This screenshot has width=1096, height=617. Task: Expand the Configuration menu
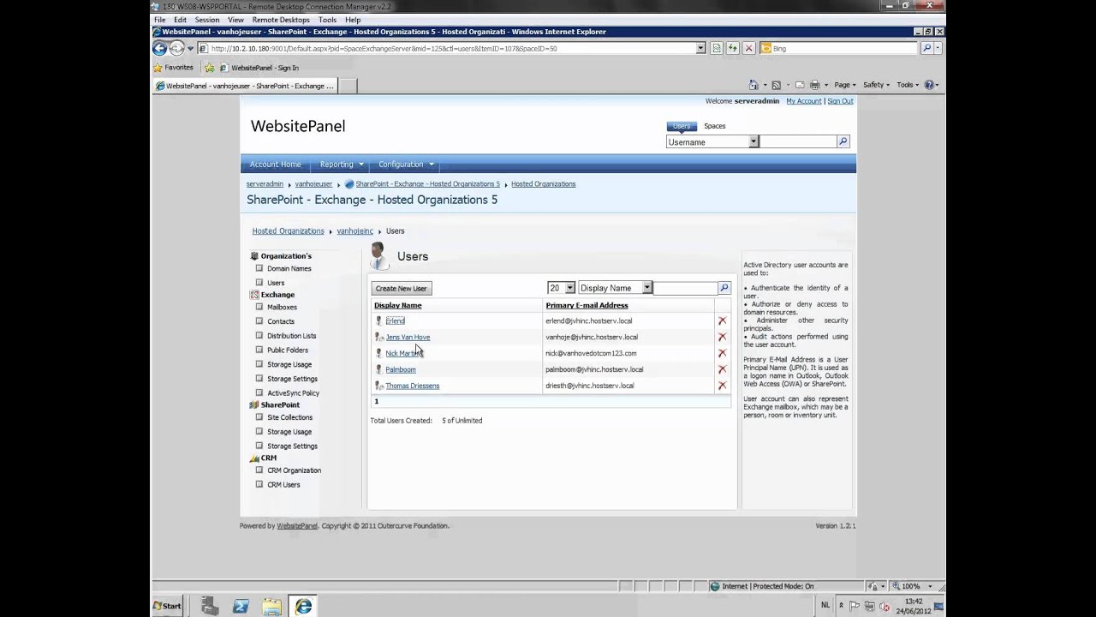click(405, 165)
